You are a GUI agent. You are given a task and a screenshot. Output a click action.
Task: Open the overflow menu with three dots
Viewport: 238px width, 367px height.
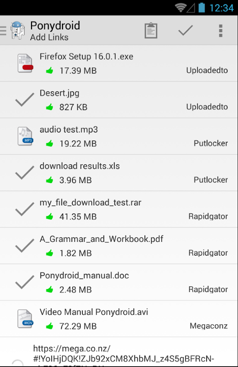coord(220,30)
